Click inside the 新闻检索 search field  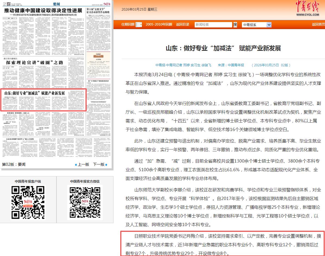tap(213, 25)
